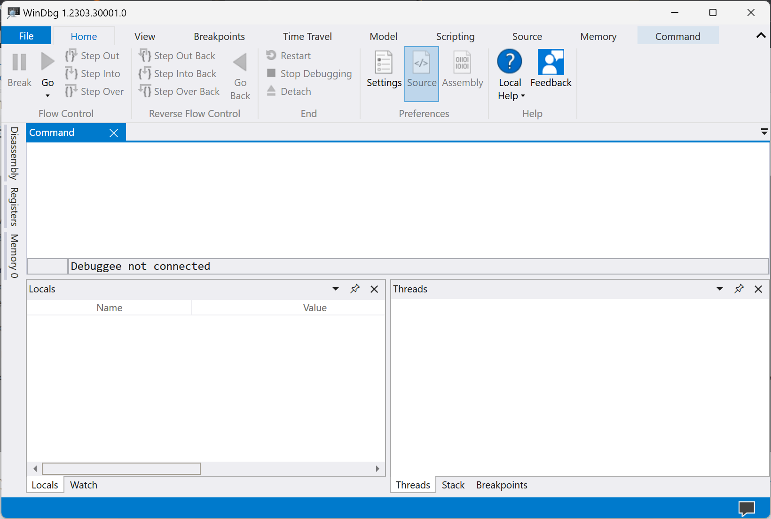This screenshot has width=771, height=519.
Task: Click the Go Back arrow icon
Action: [240, 62]
